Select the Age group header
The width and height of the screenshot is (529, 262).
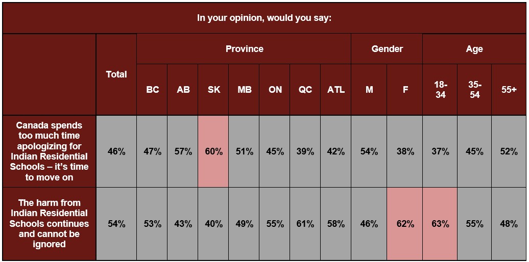pyautogui.click(x=474, y=49)
